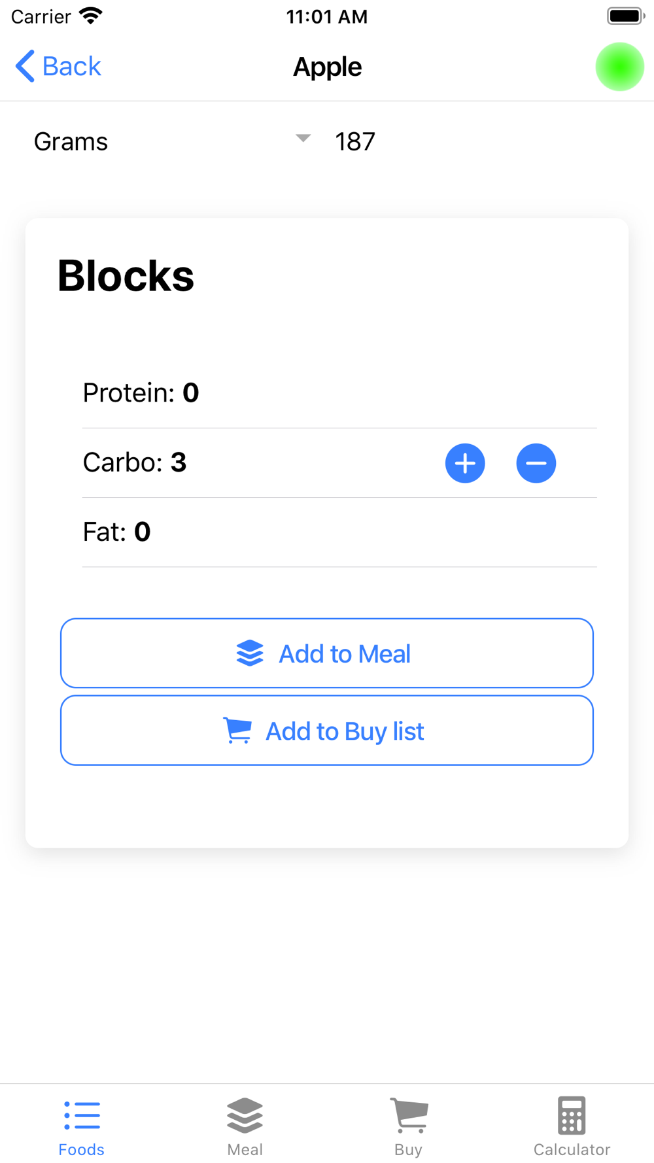The image size is (654, 1163).
Task: Select the Grams unit label
Action: 71,141
